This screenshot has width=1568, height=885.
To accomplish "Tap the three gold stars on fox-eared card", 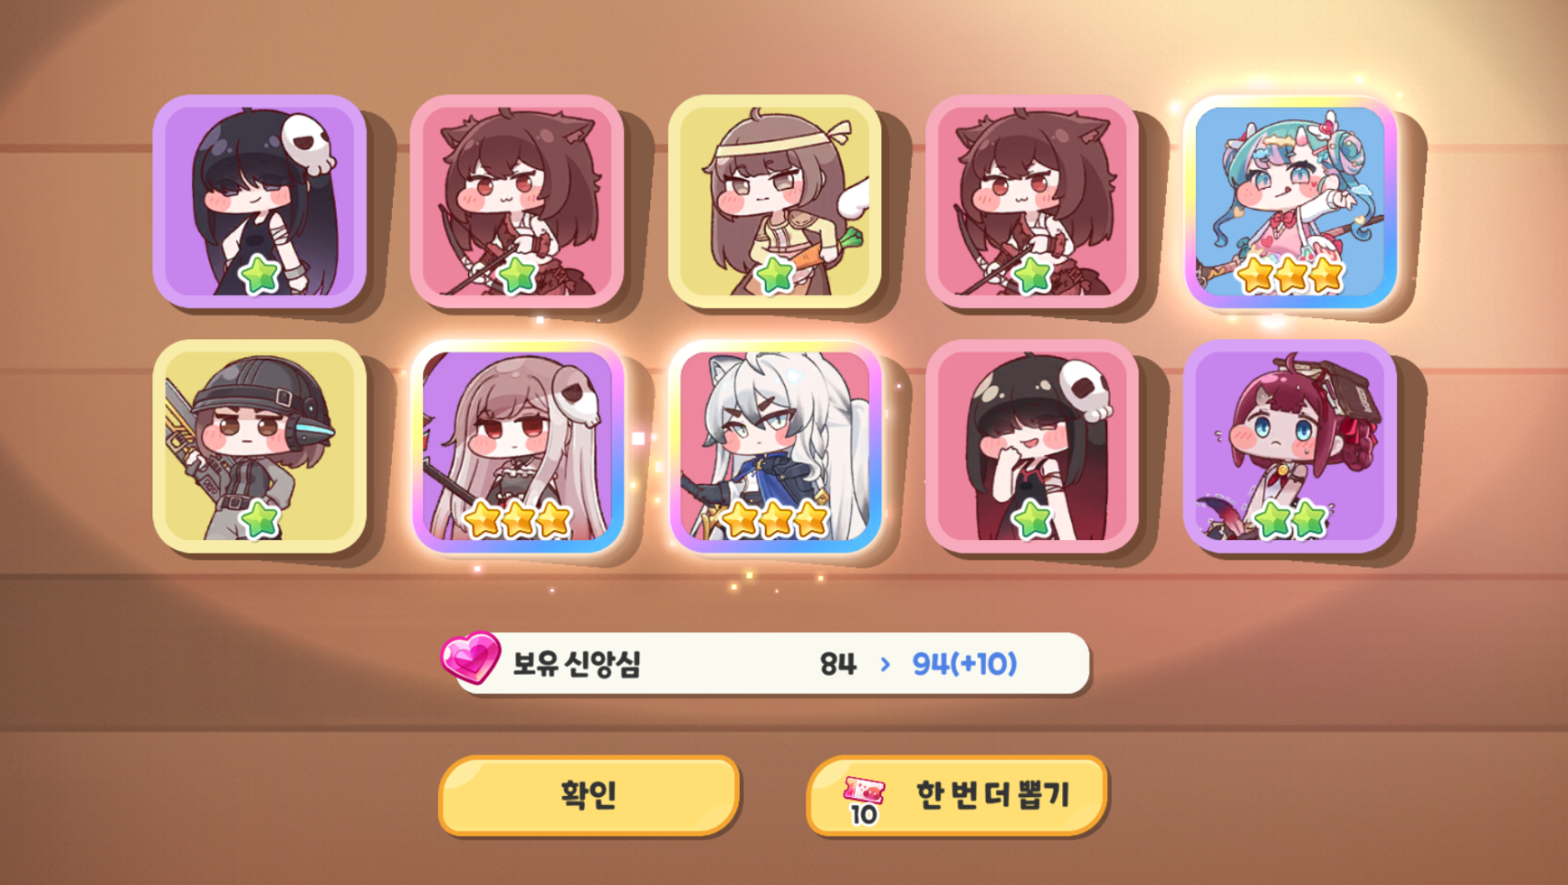I will tap(775, 520).
